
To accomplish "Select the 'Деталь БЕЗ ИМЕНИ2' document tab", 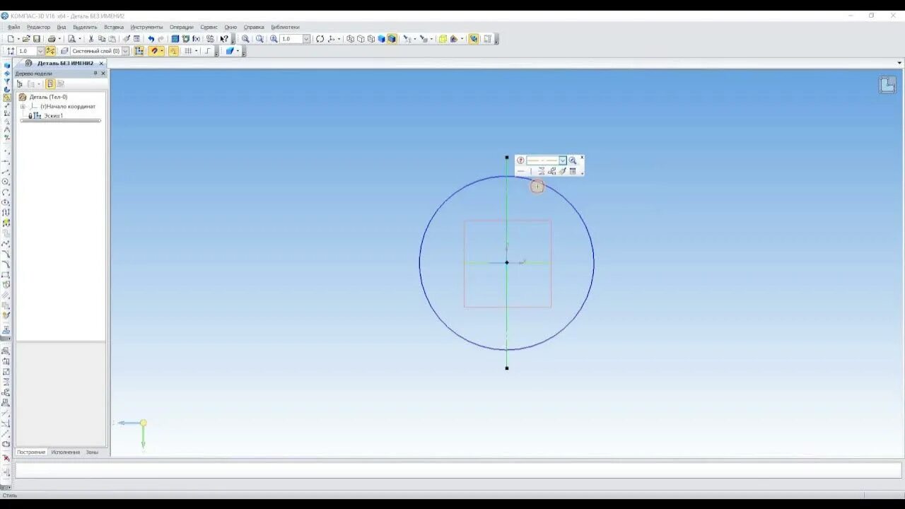I will [64, 63].
